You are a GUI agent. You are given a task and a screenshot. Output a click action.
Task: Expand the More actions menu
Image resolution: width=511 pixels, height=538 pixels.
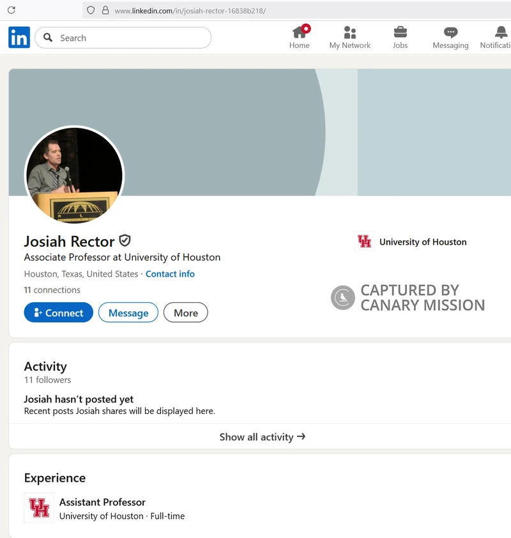click(x=185, y=312)
